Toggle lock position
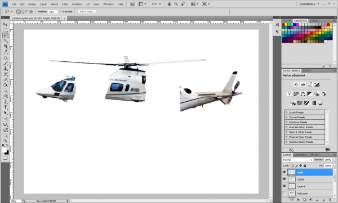This screenshot has width=338, height=203. pos(300,166)
